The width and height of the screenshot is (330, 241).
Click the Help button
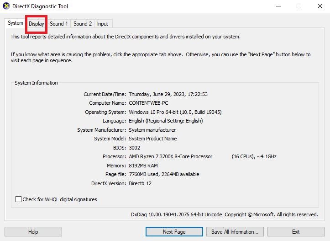tap(33, 232)
